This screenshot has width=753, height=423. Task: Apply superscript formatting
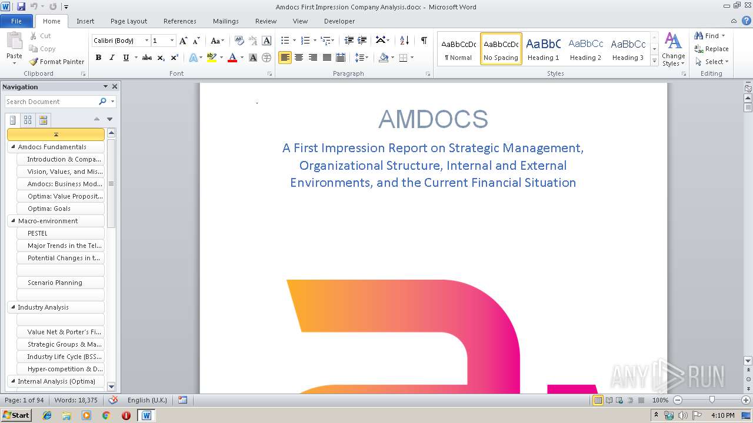pyautogui.click(x=175, y=58)
